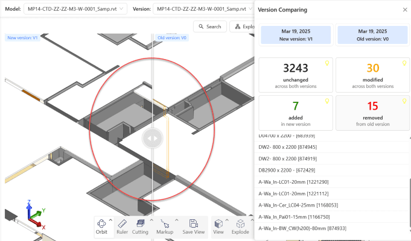Click the version compare slider handle
Image resolution: width=411 pixels, height=241 pixels.
(x=153, y=138)
